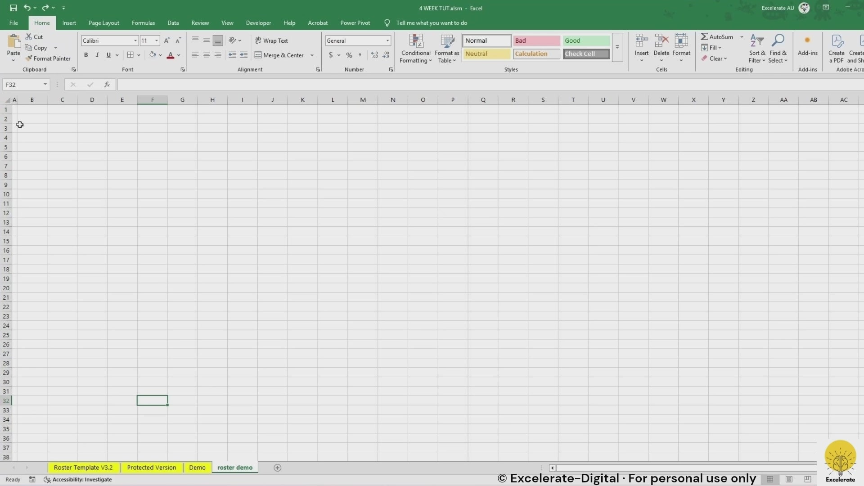Image resolution: width=864 pixels, height=486 pixels.
Task: Apply the Good cell style
Action: pyautogui.click(x=586, y=40)
